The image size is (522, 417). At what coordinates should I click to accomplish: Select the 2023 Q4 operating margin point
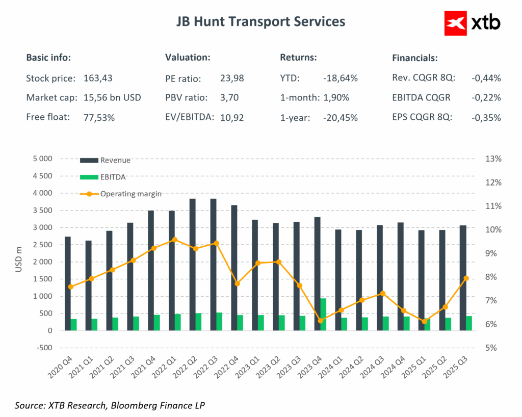tap(321, 321)
